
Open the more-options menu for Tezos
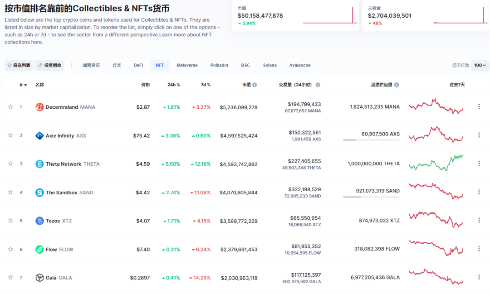click(479, 220)
